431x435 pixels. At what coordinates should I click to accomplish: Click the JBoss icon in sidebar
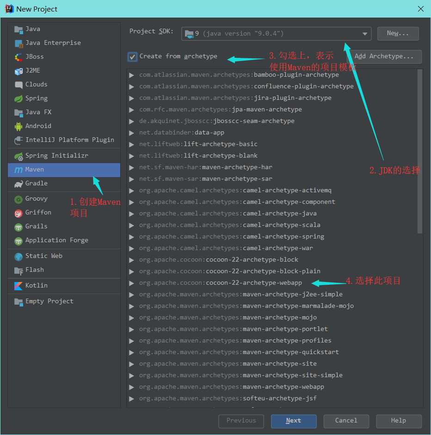tap(18, 57)
